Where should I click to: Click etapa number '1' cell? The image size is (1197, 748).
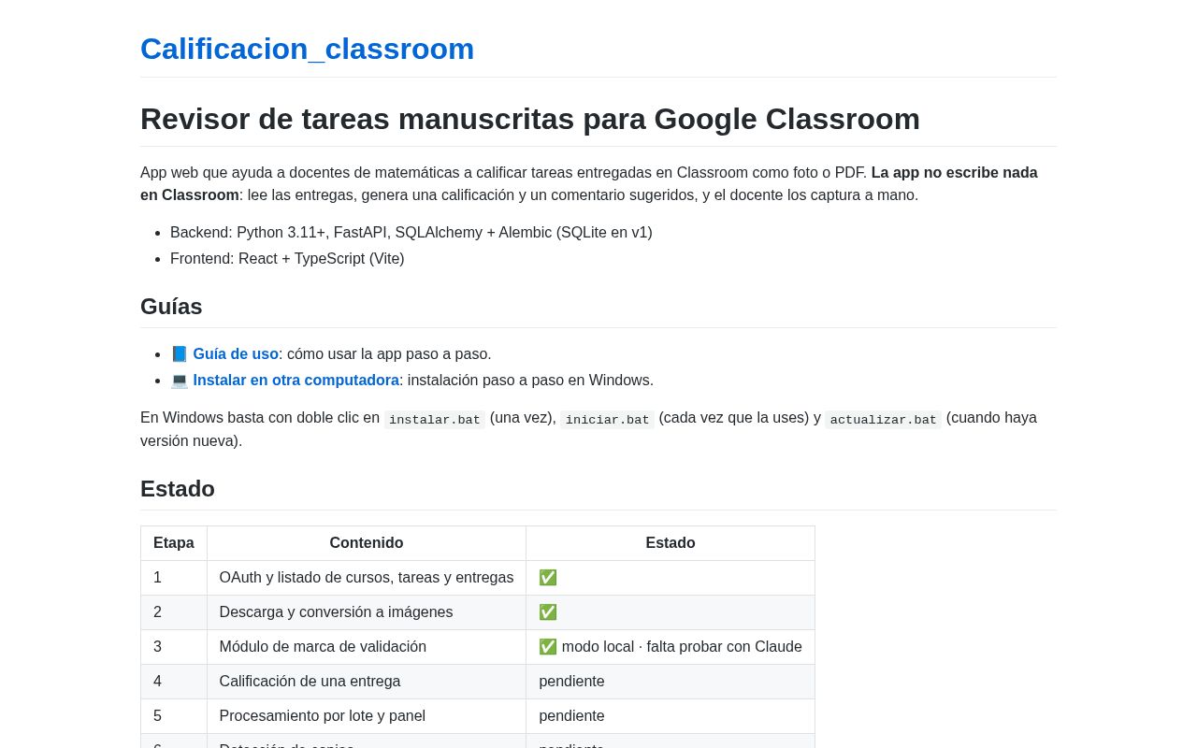click(x=174, y=578)
